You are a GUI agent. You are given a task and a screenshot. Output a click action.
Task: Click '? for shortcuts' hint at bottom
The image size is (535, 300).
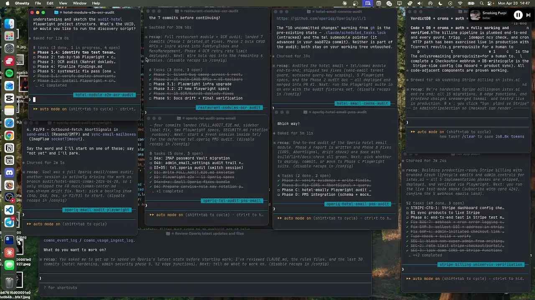click(61, 287)
